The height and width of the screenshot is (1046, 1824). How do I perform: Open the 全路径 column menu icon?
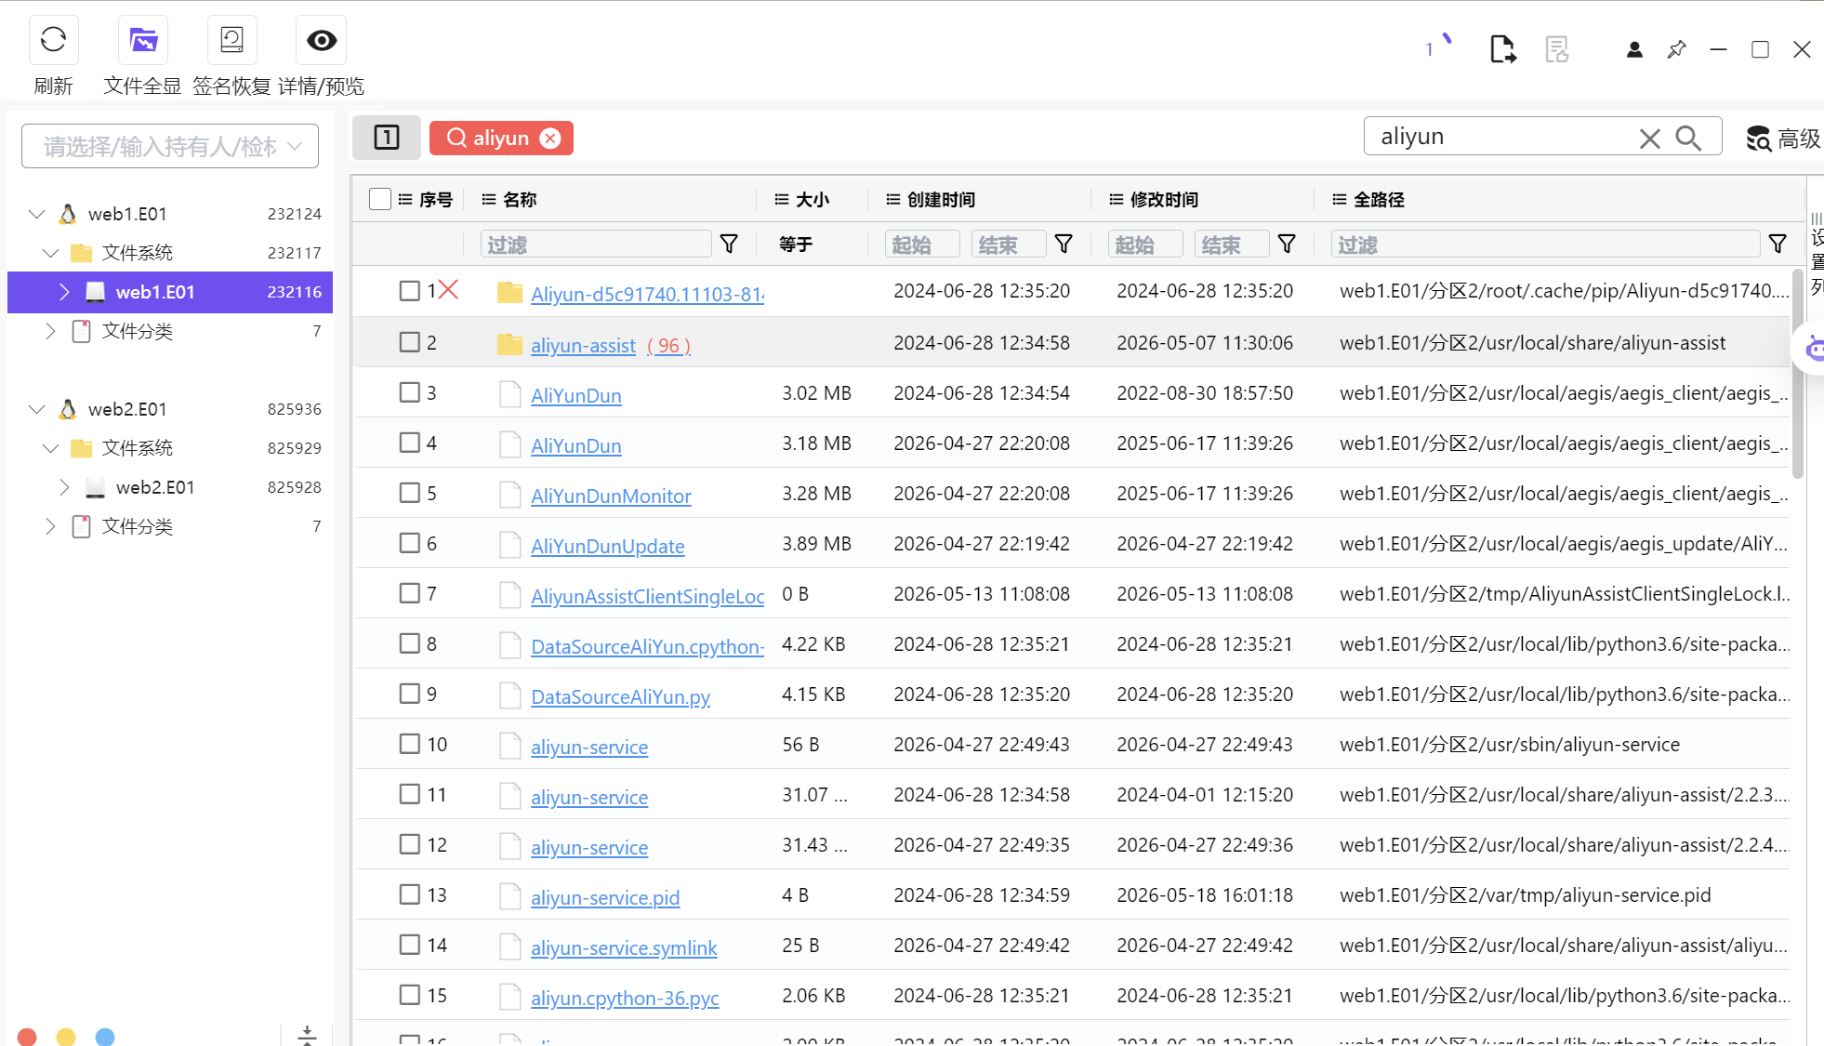[x=1340, y=199]
